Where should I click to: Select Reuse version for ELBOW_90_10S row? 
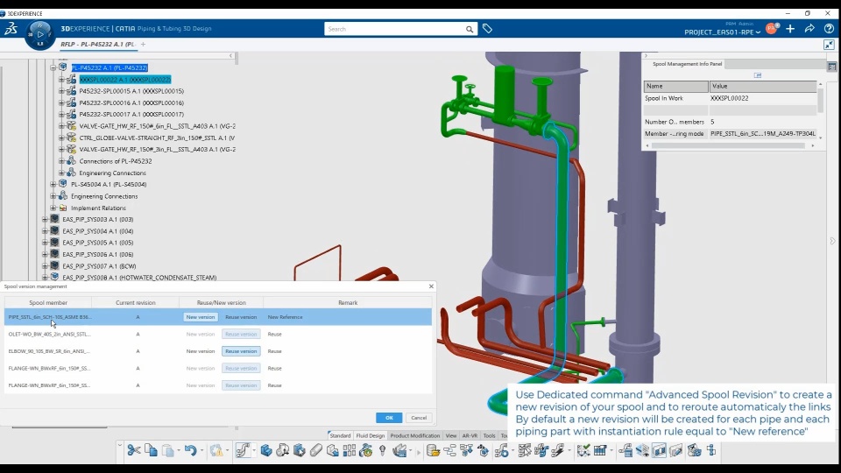pyautogui.click(x=241, y=351)
